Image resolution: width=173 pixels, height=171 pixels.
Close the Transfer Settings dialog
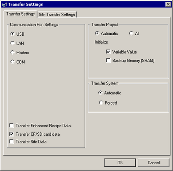168,4
